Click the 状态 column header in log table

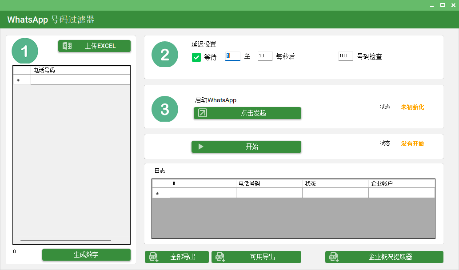tap(335, 183)
